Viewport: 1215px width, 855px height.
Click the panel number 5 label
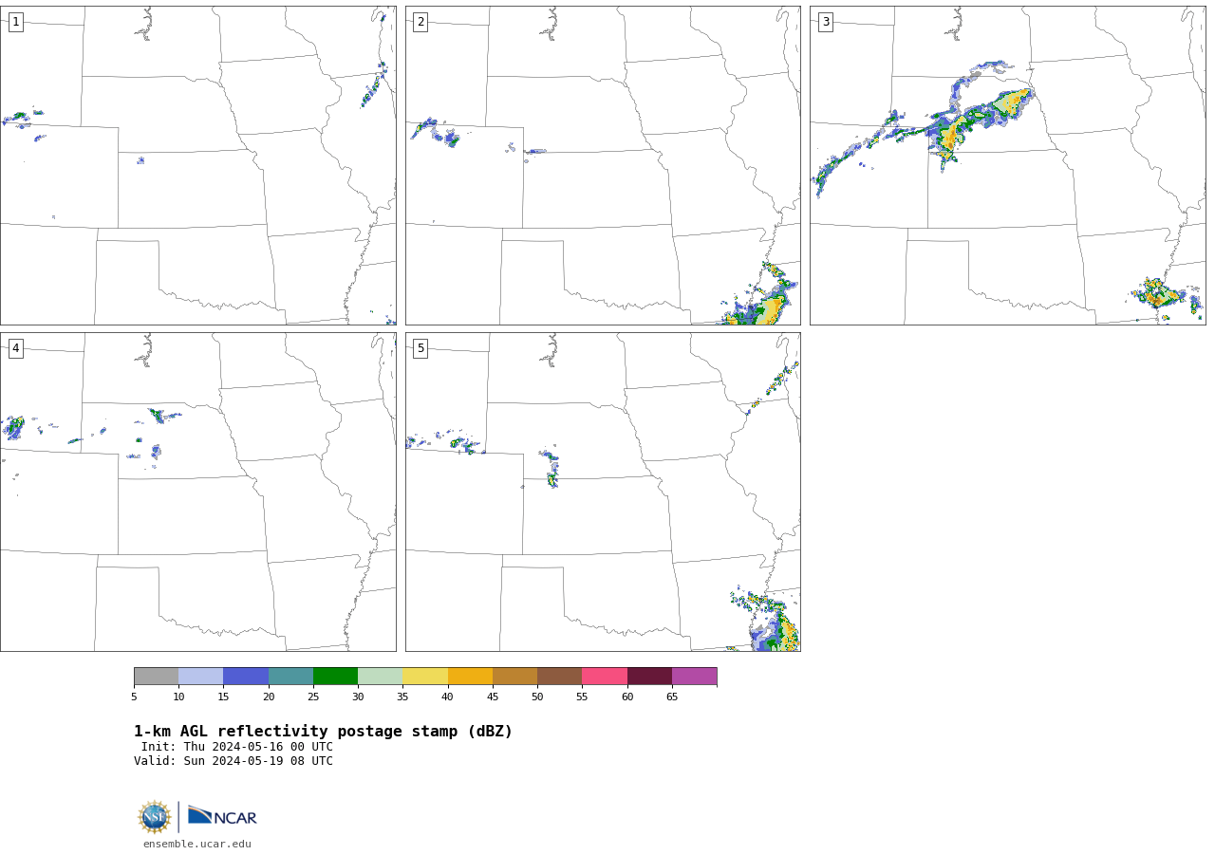pos(421,348)
